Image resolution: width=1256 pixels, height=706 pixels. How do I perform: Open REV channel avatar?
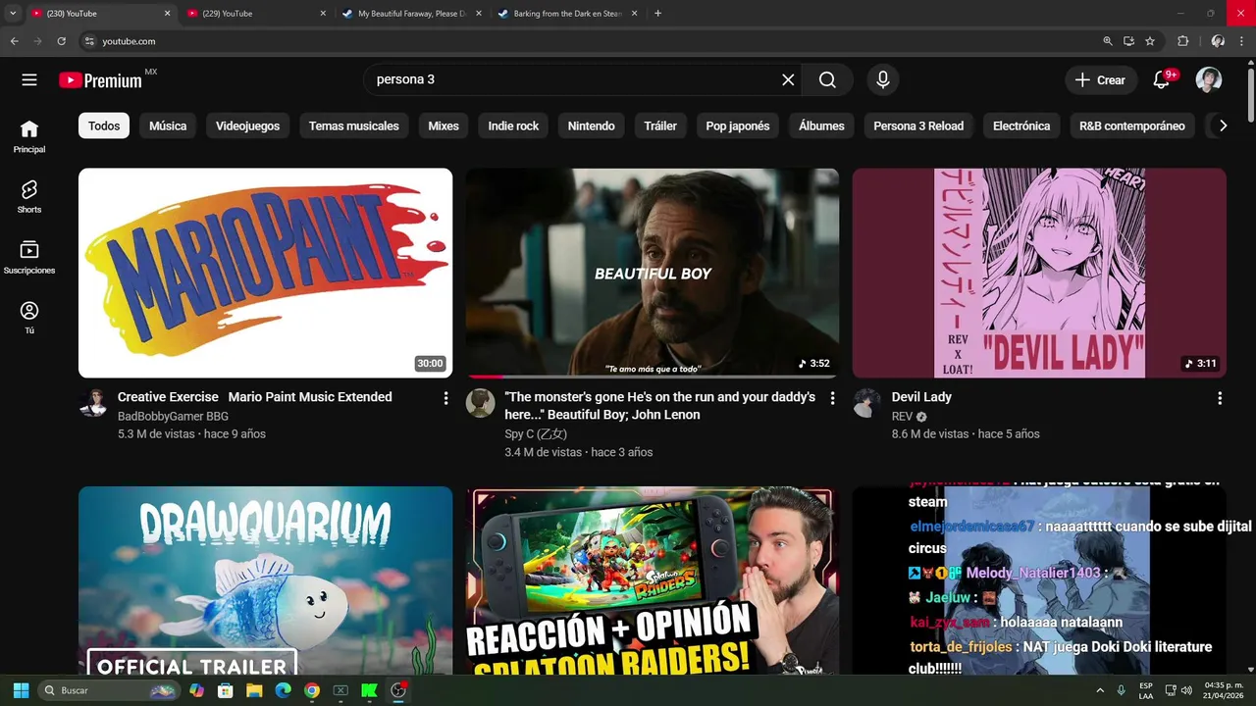[x=866, y=403]
